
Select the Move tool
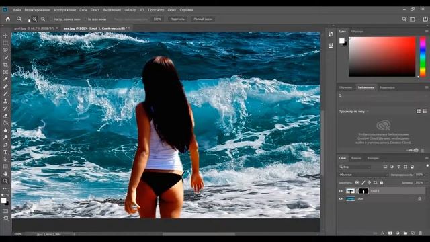[5, 36]
